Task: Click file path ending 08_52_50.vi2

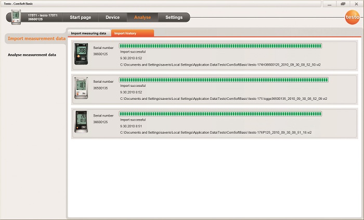Action: pyautogui.click(x=220, y=64)
